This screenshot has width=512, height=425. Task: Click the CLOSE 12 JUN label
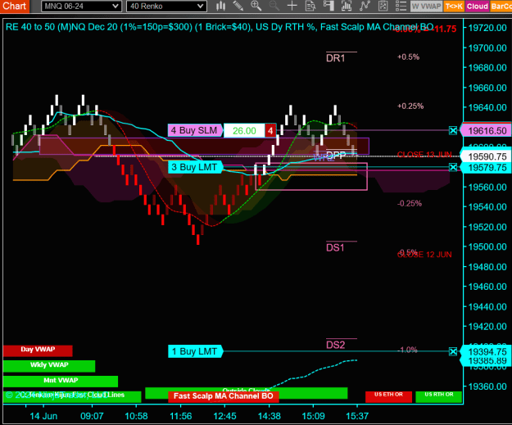point(425,255)
